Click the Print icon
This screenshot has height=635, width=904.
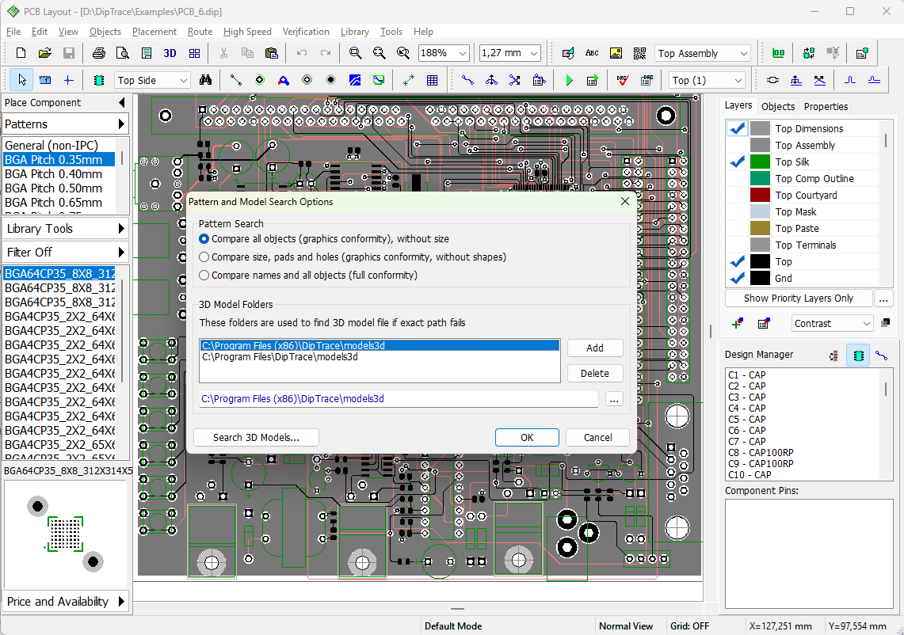(x=98, y=53)
